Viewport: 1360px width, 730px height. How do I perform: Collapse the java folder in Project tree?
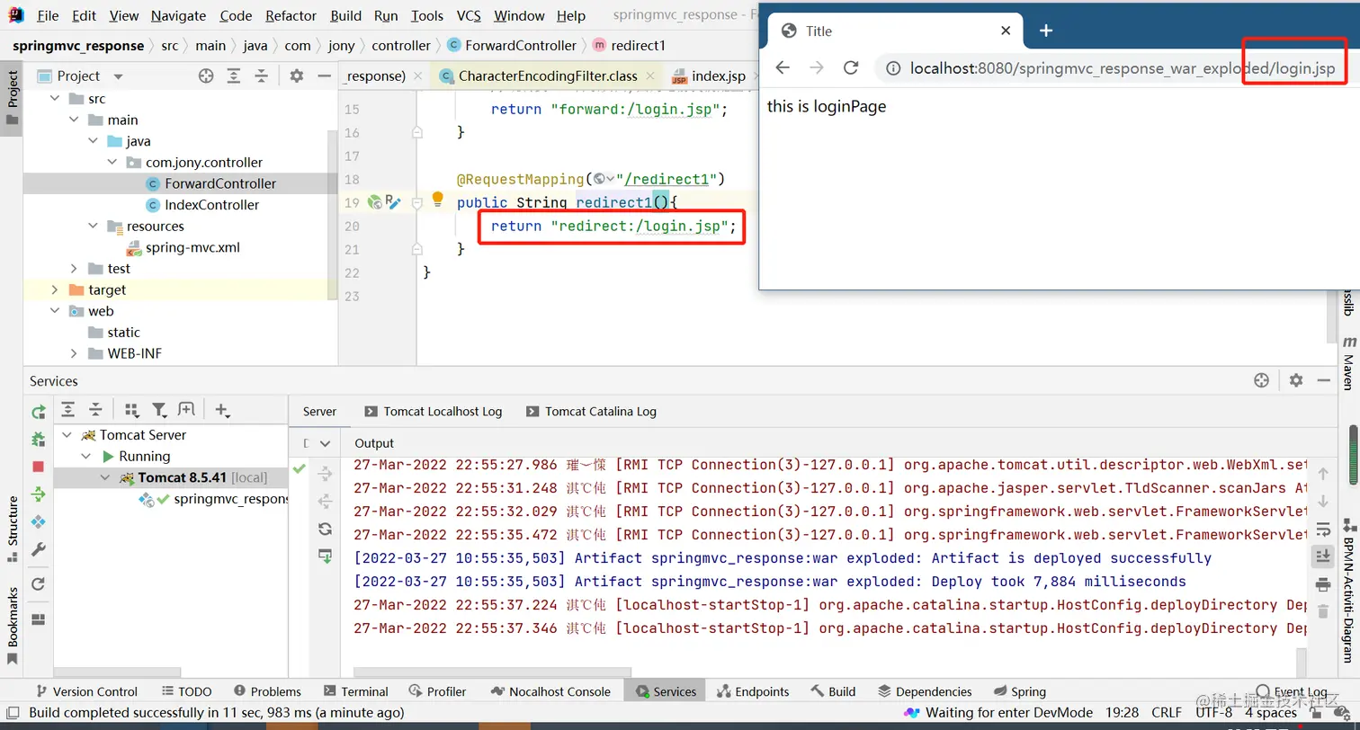tap(94, 141)
